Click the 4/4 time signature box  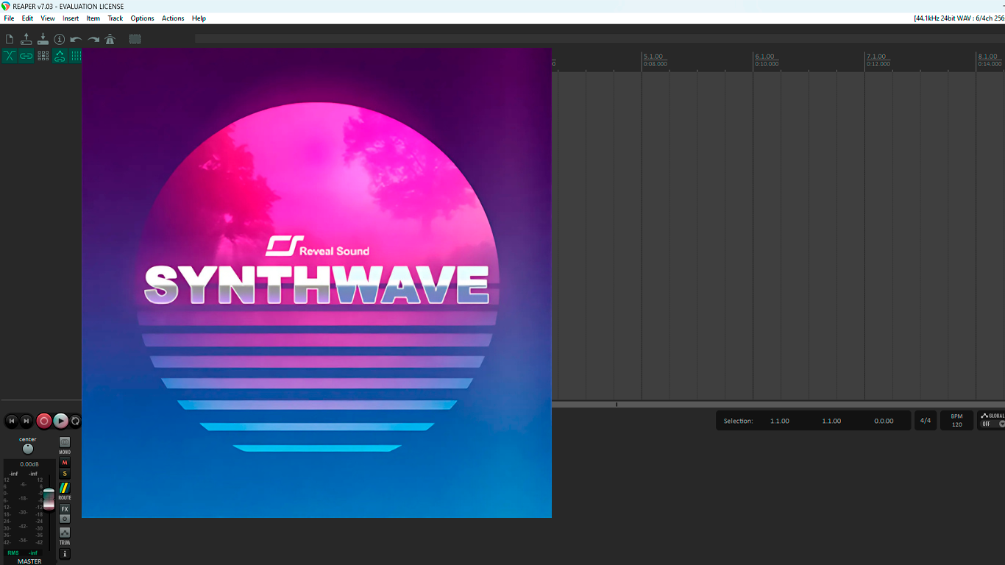pos(926,421)
